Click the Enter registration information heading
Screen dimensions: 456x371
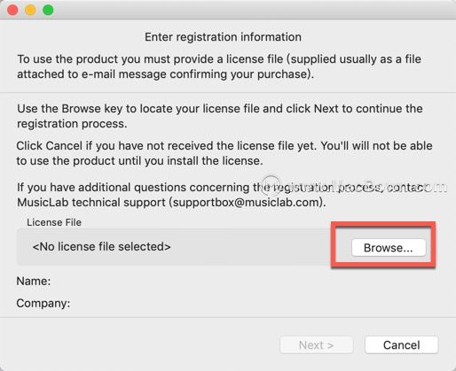tap(223, 37)
